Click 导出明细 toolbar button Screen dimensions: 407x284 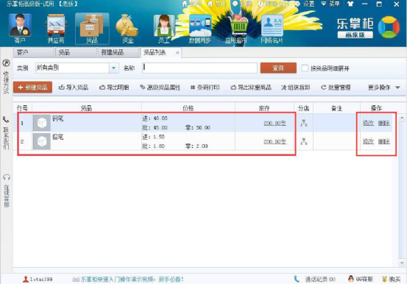pyautogui.click(x=114, y=88)
